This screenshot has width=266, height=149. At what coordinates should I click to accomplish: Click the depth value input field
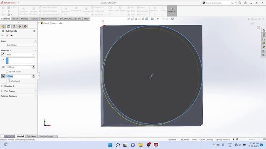(x=19, y=67)
